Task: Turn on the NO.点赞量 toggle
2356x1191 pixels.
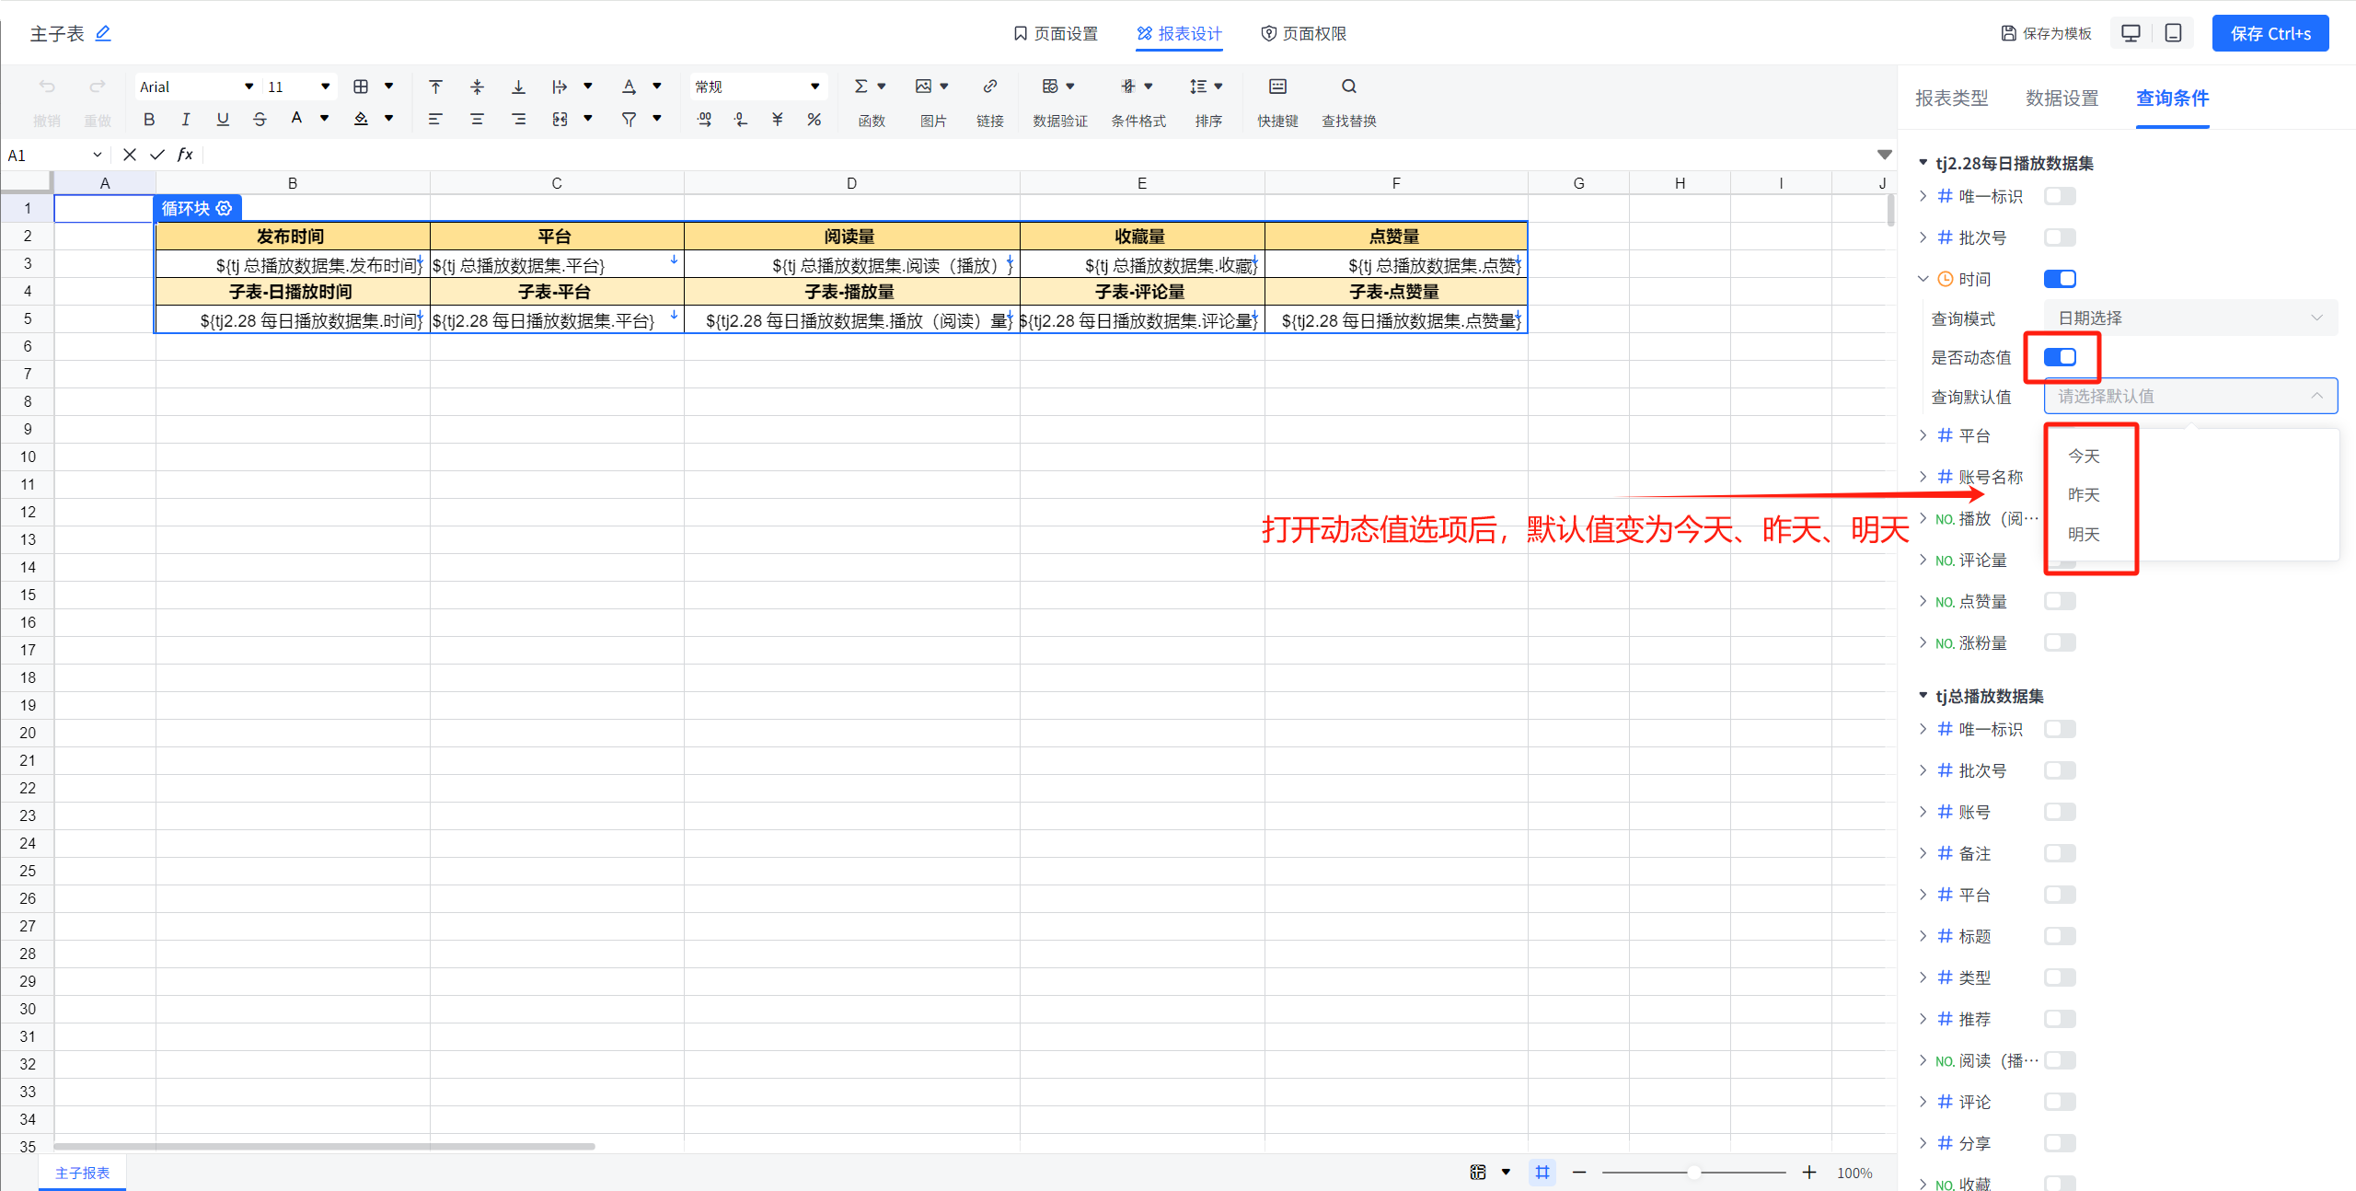Action: pyautogui.click(x=2061, y=600)
